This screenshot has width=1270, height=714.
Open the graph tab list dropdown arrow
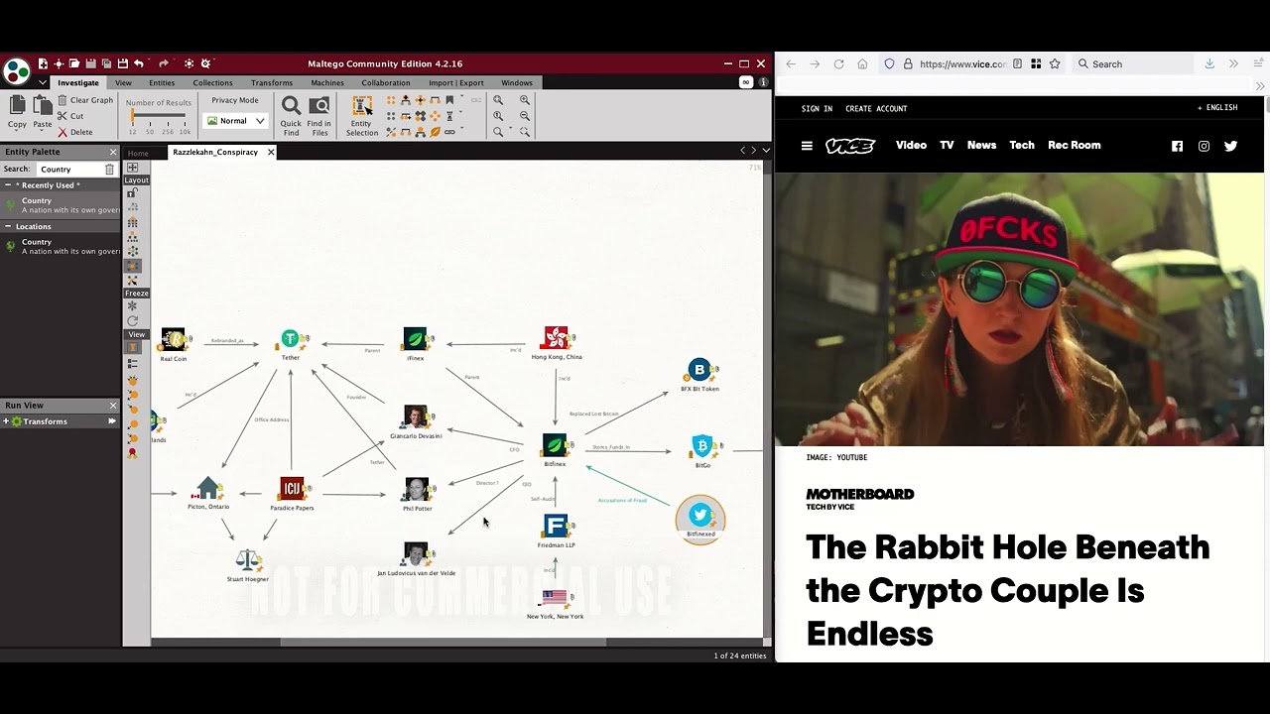click(x=765, y=151)
